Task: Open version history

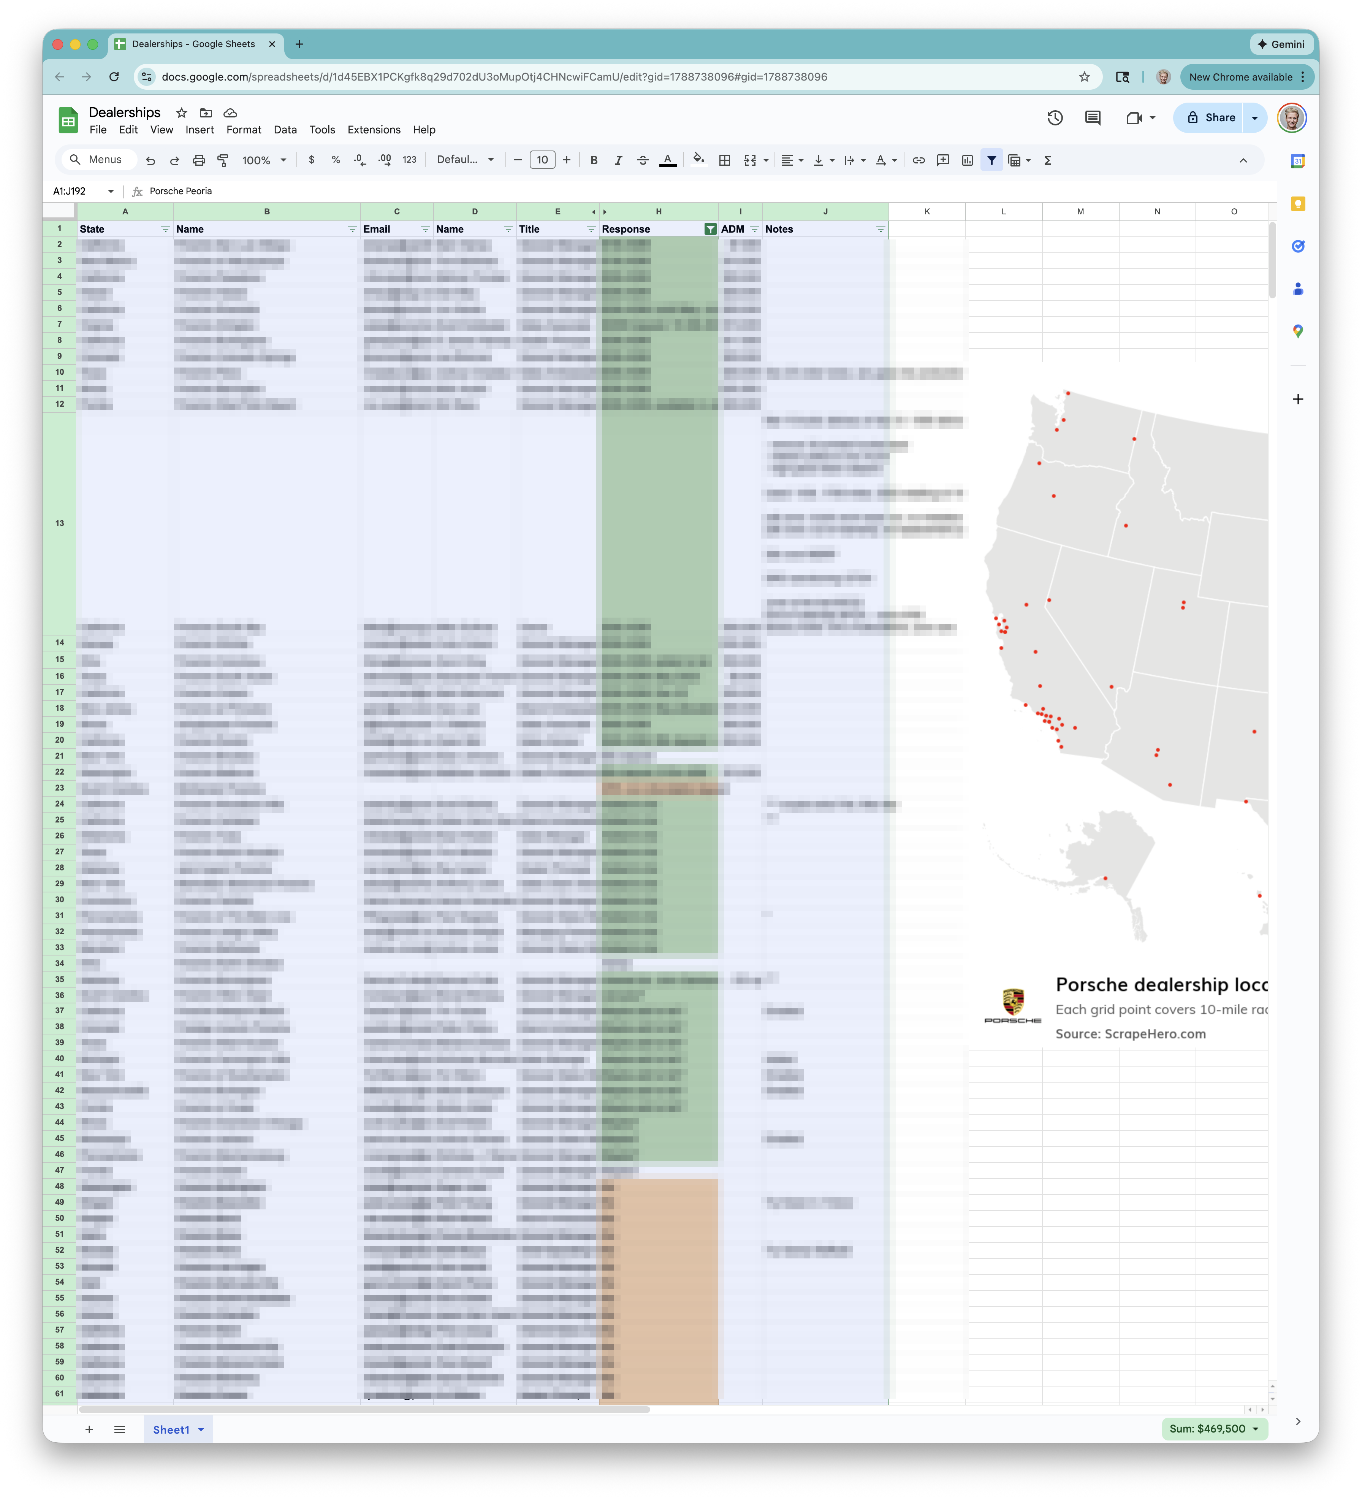Action: pyautogui.click(x=1055, y=117)
